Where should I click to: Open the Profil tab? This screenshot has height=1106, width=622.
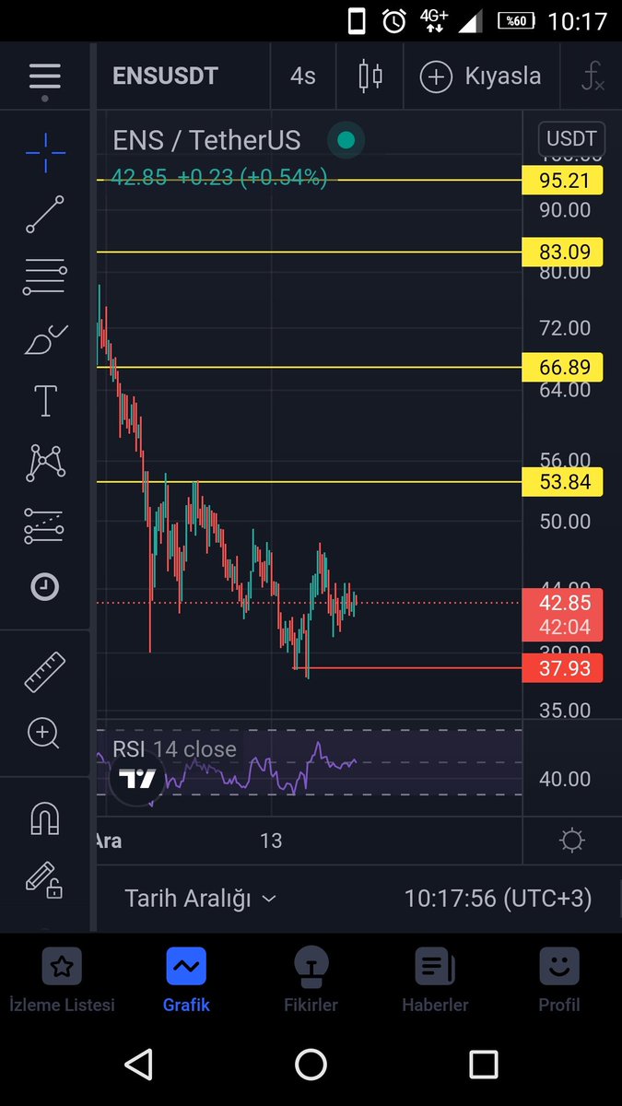(x=559, y=981)
